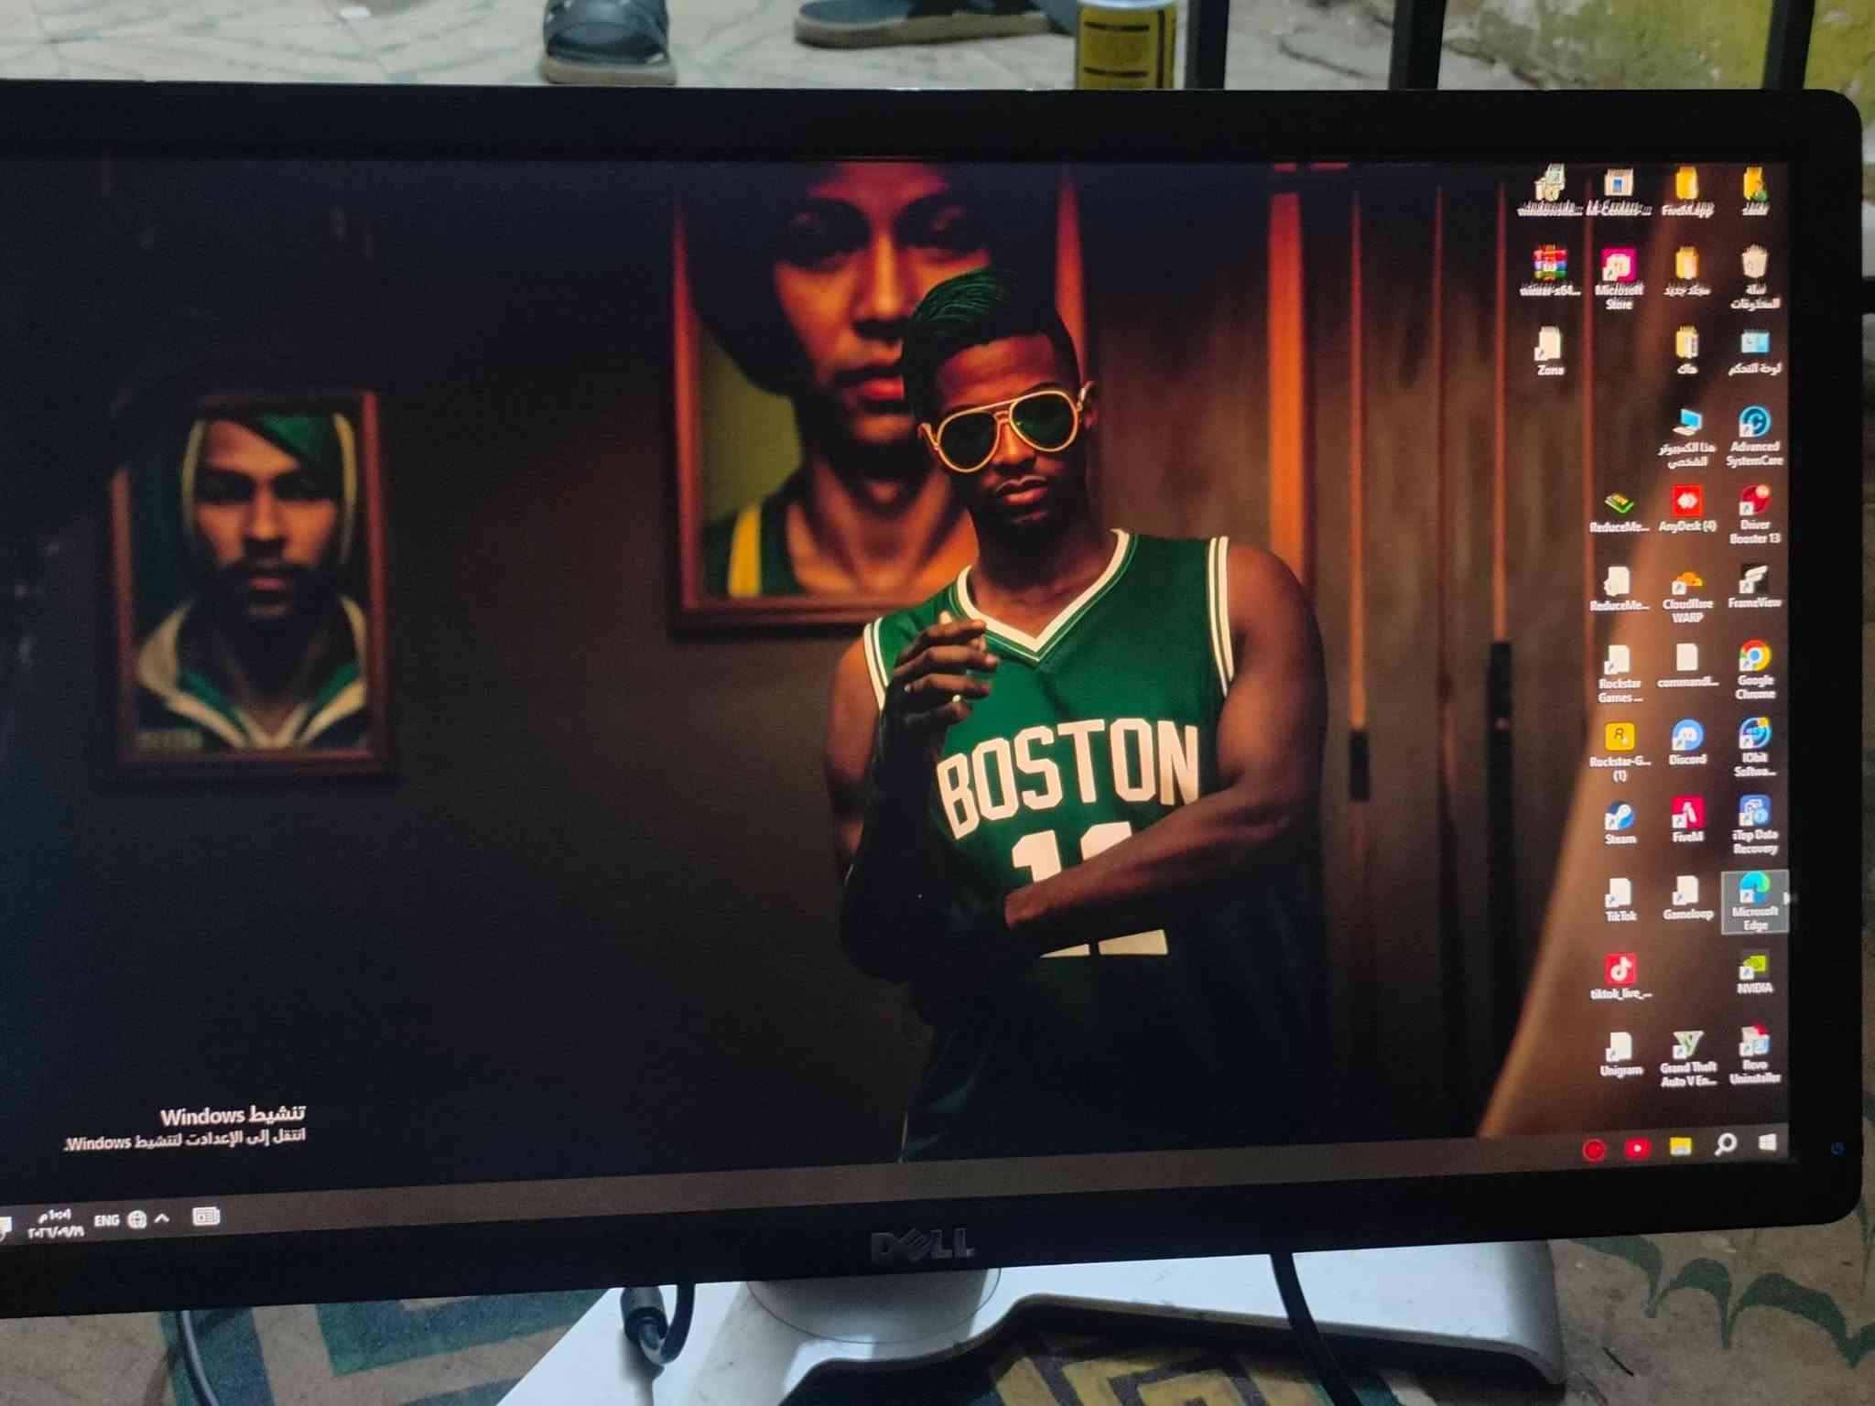Click the taskbar search magnifier
The image size is (1875, 1406).
(x=1725, y=1144)
